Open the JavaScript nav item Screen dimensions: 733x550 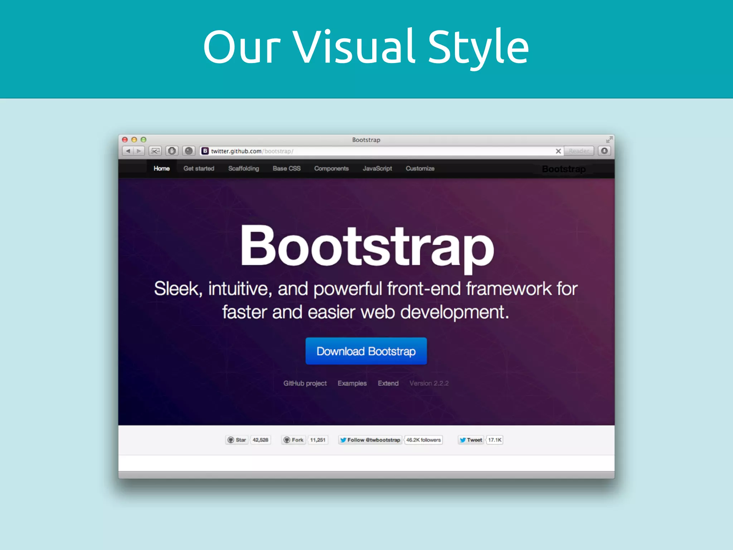coord(377,168)
